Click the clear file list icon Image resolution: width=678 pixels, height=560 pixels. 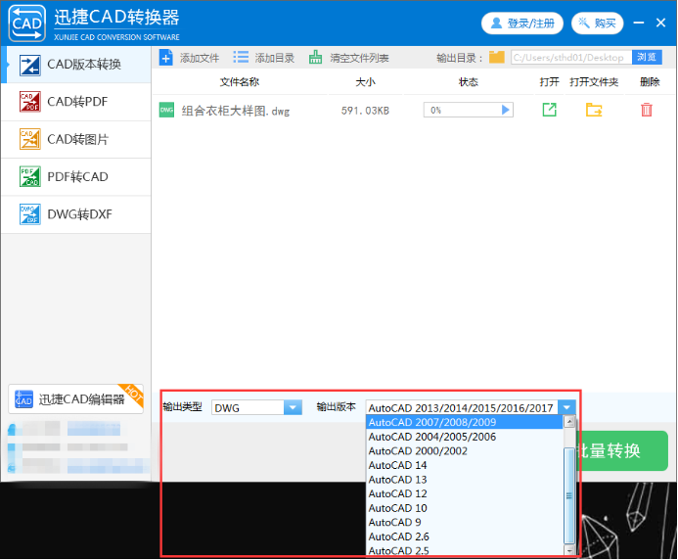point(315,58)
